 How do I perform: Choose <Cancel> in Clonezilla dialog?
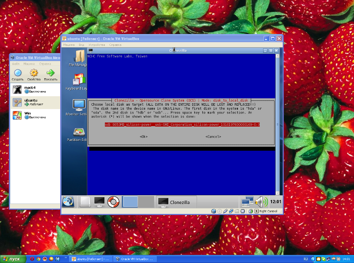213,136
